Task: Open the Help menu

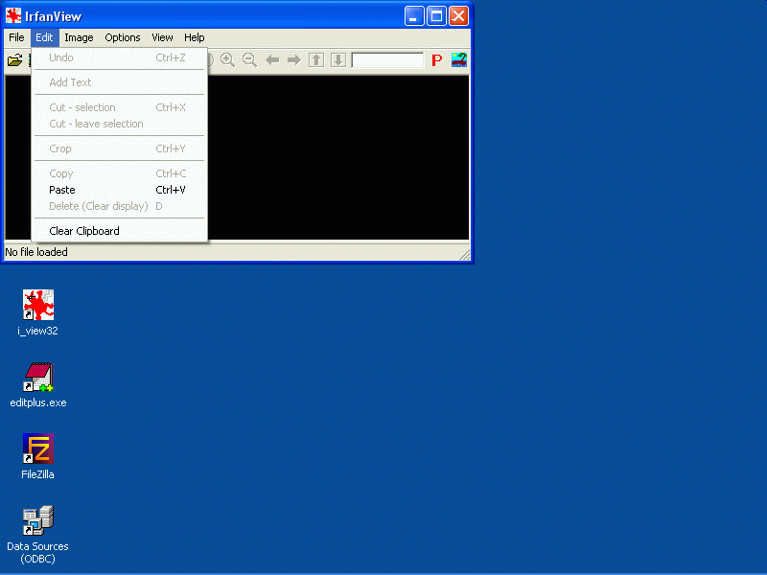Action: [x=195, y=37]
